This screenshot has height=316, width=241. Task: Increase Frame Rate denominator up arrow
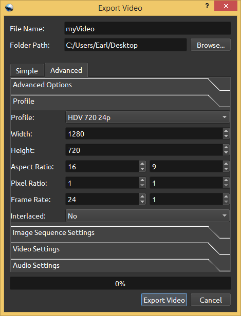226,196
